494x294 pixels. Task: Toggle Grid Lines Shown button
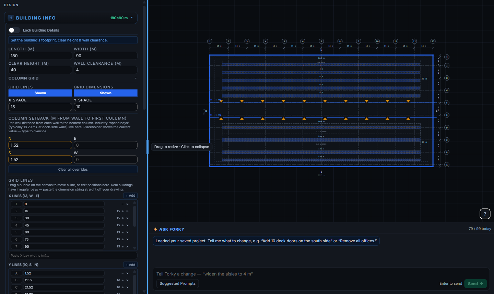pos(40,93)
